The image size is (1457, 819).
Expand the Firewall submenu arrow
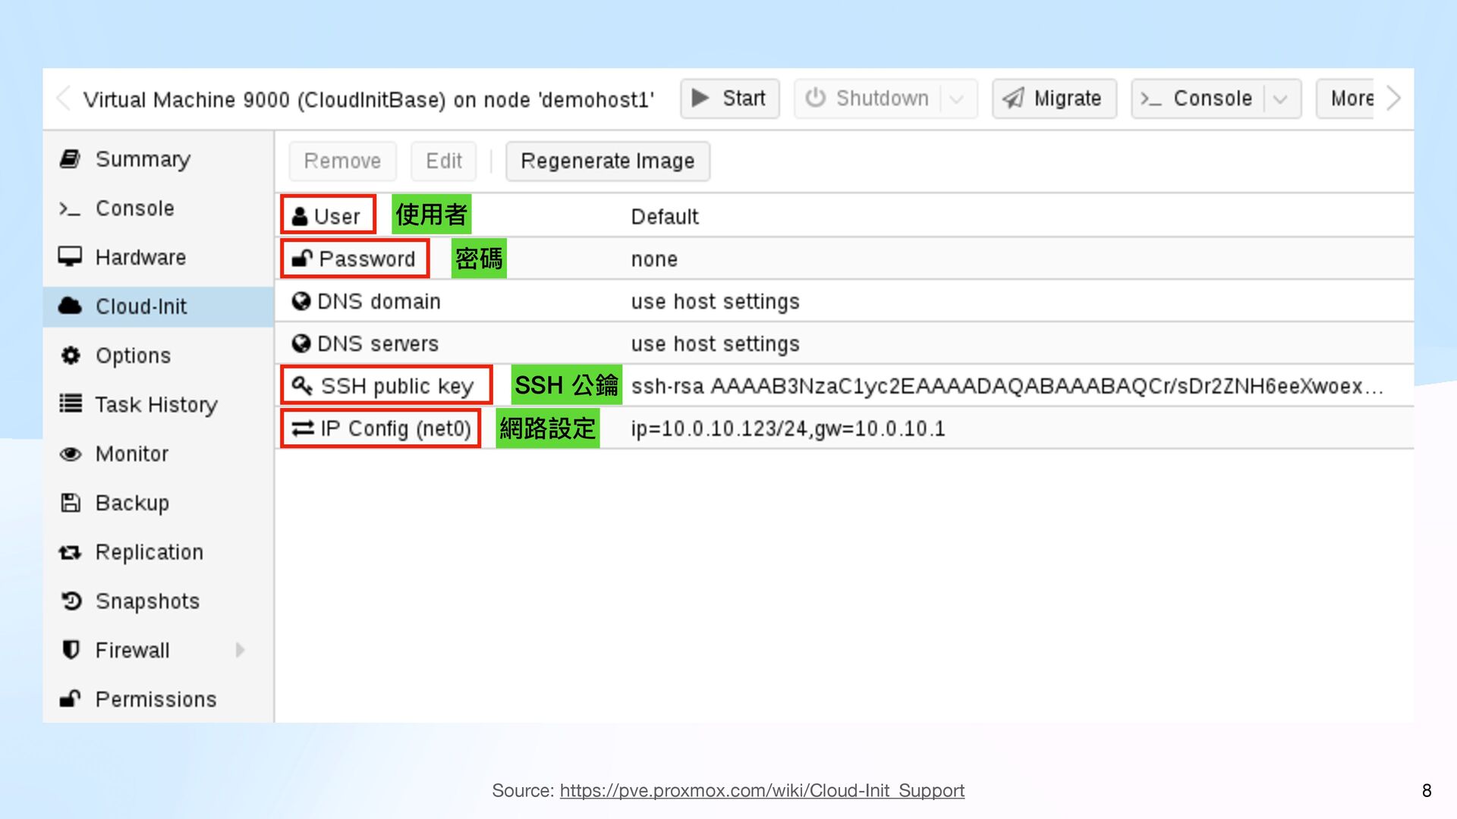(240, 650)
